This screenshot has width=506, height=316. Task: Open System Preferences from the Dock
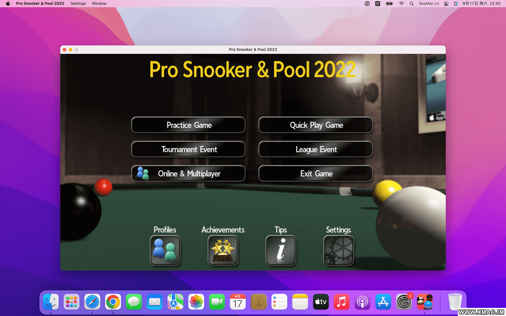point(404,302)
